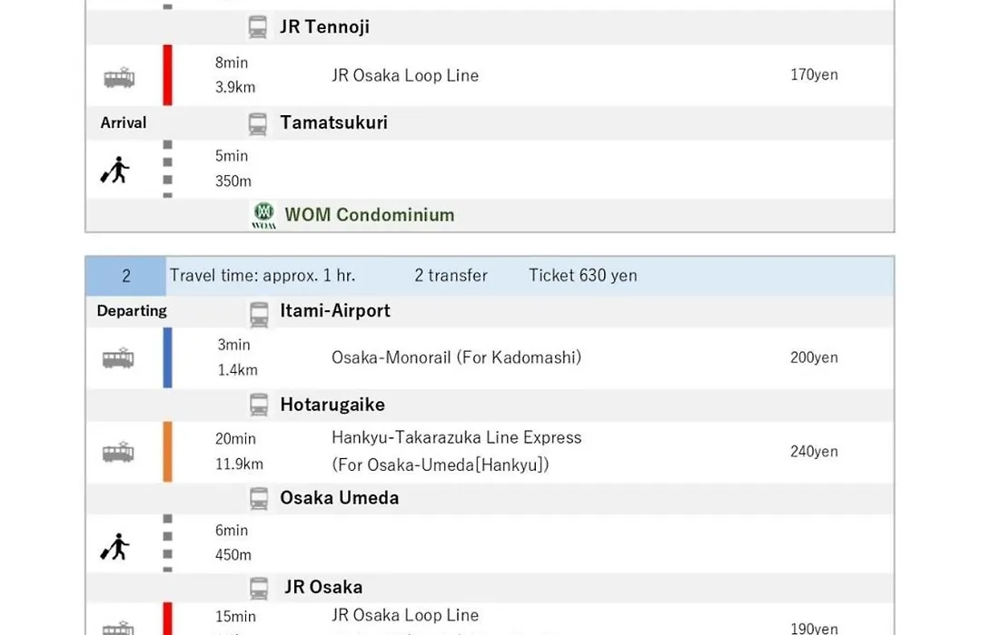Click the station icon beside Osaka Umeda
981x635 pixels.
pos(258,498)
